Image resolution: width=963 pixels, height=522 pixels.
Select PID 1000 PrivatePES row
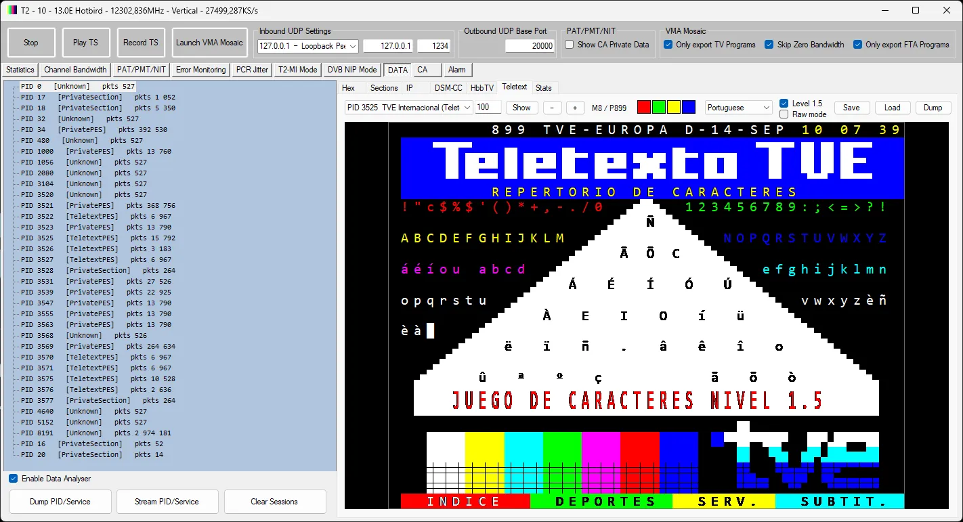(x=96, y=152)
